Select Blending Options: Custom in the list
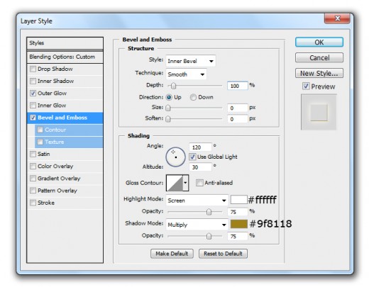This screenshot has height=287, width=369. [x=65, y=57]
